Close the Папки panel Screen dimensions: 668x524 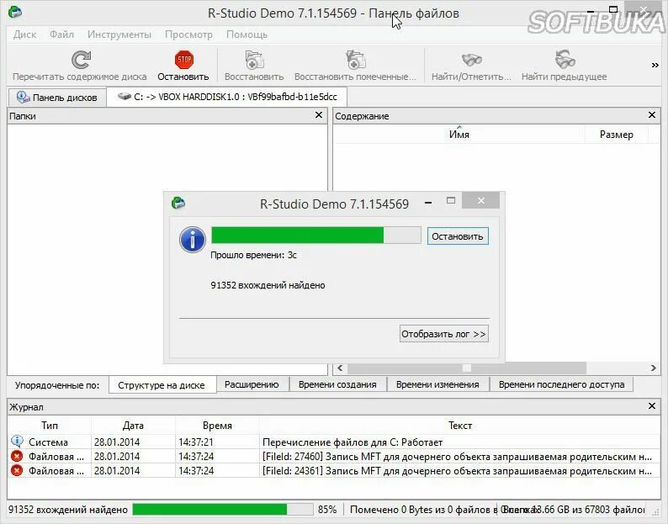[318, 115]
